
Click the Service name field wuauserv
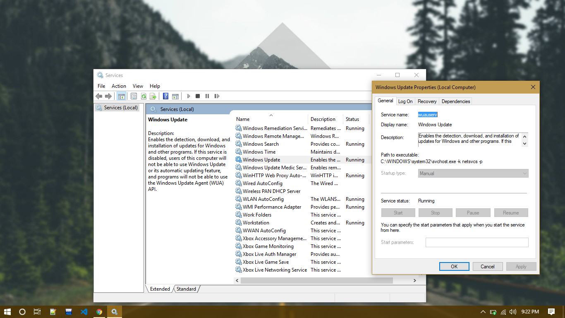[428, 115]
